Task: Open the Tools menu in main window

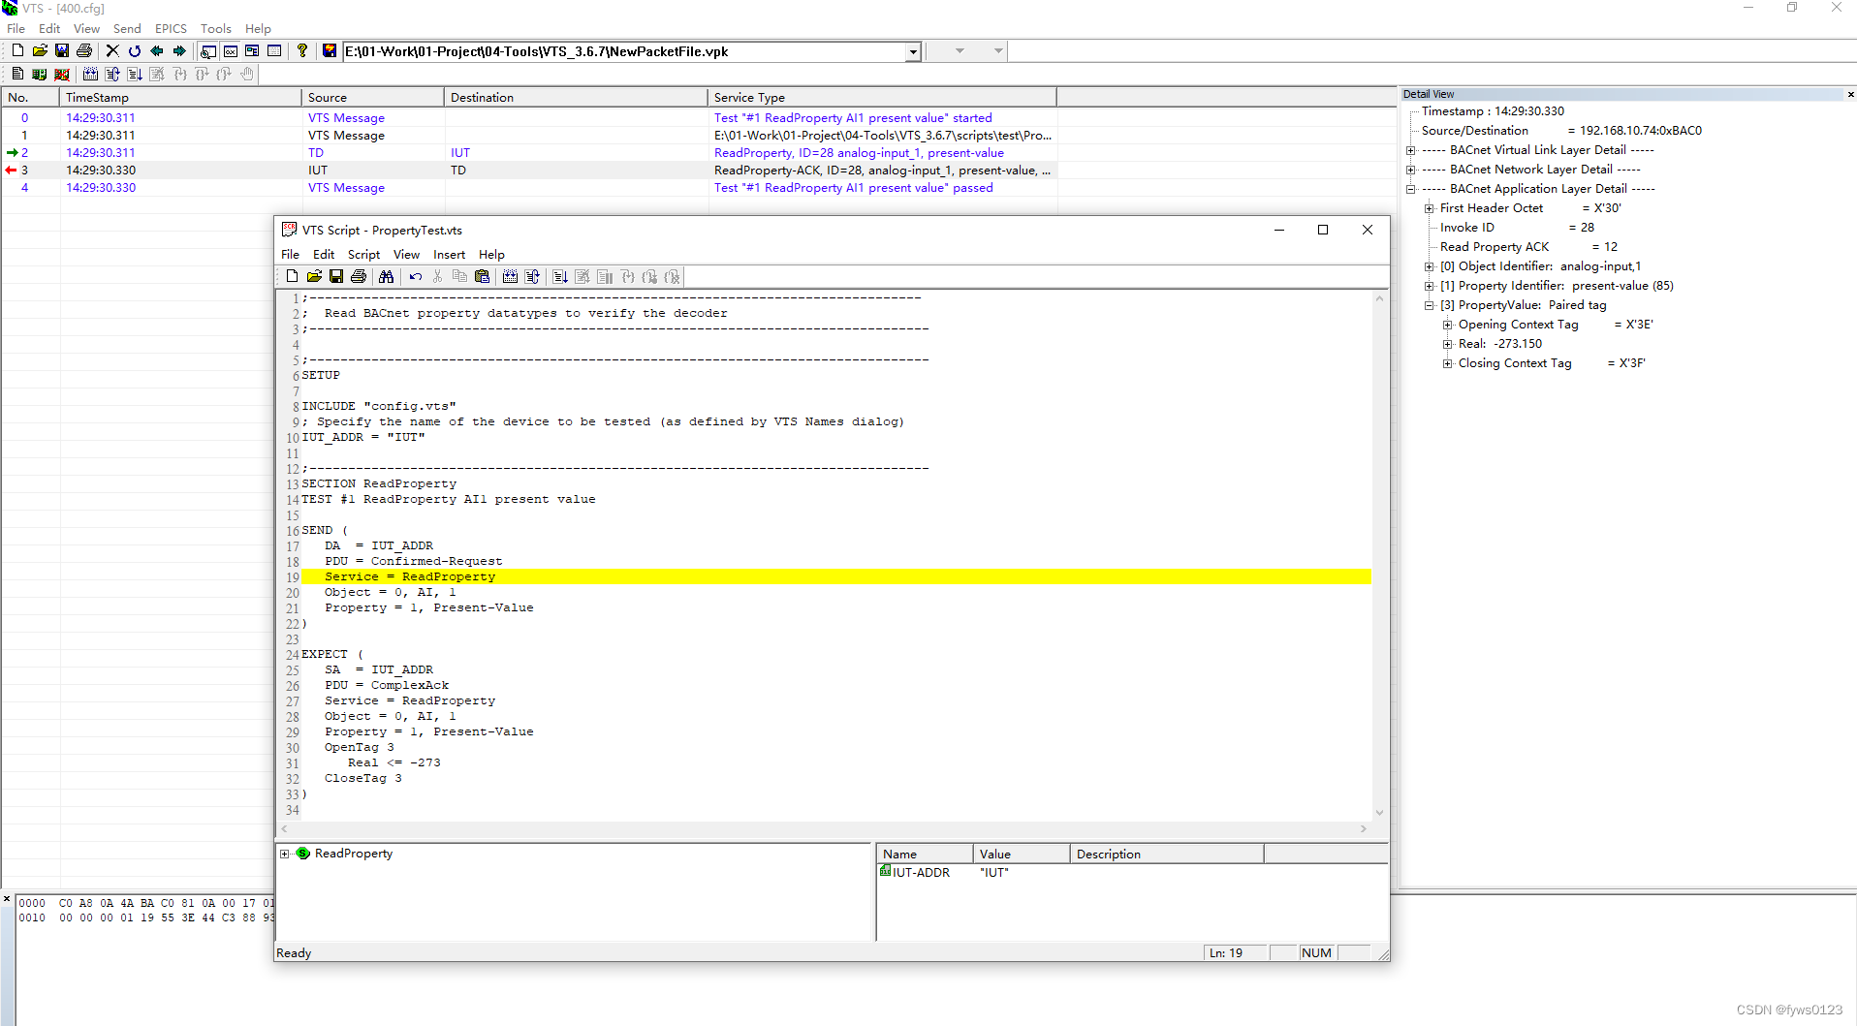Action: click(215, 28)
